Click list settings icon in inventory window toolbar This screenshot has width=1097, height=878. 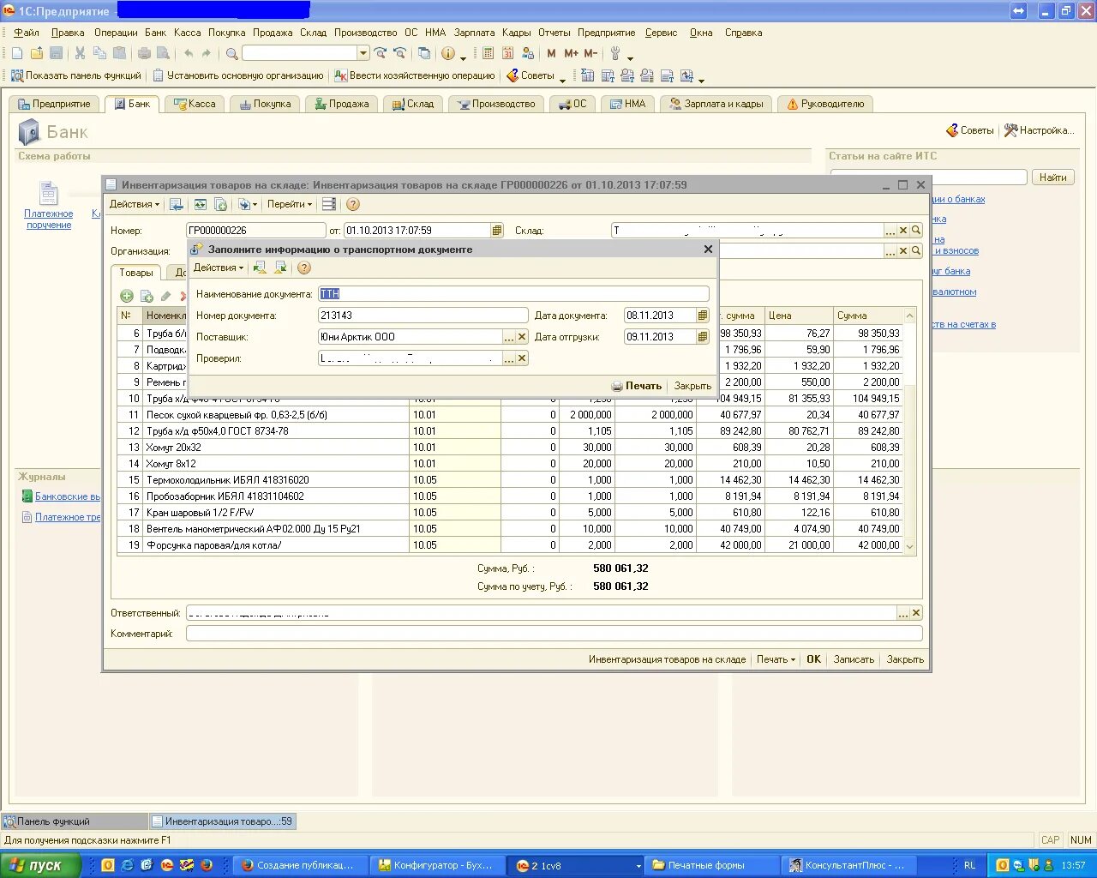click(x=329, y=204)
